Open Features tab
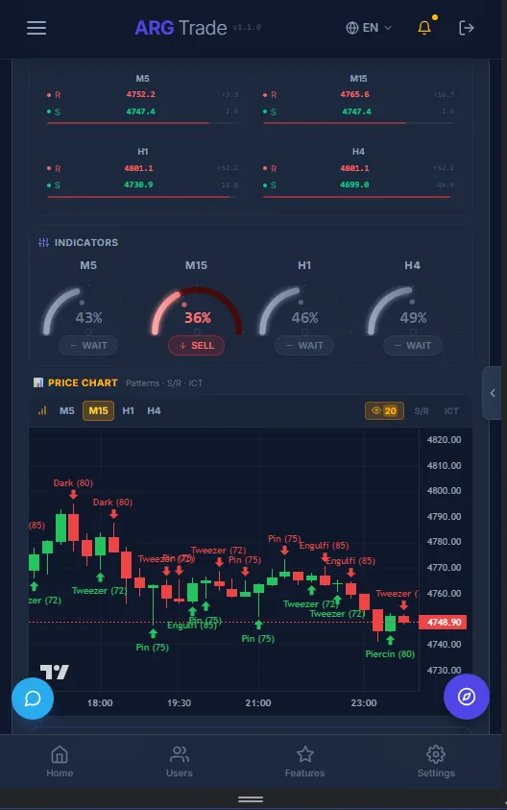Viewport: 507px width, 810px height. click(304, 762)
